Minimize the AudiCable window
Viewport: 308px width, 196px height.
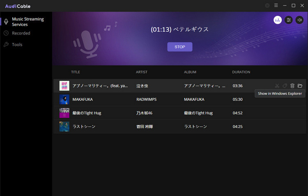[285, 5]
